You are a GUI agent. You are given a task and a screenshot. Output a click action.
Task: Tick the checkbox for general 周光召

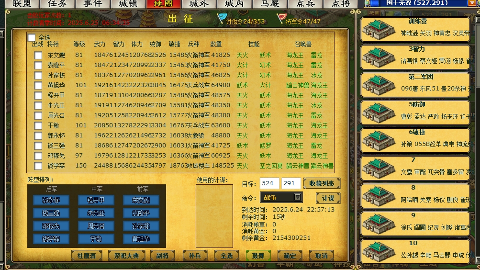[38, 116]
